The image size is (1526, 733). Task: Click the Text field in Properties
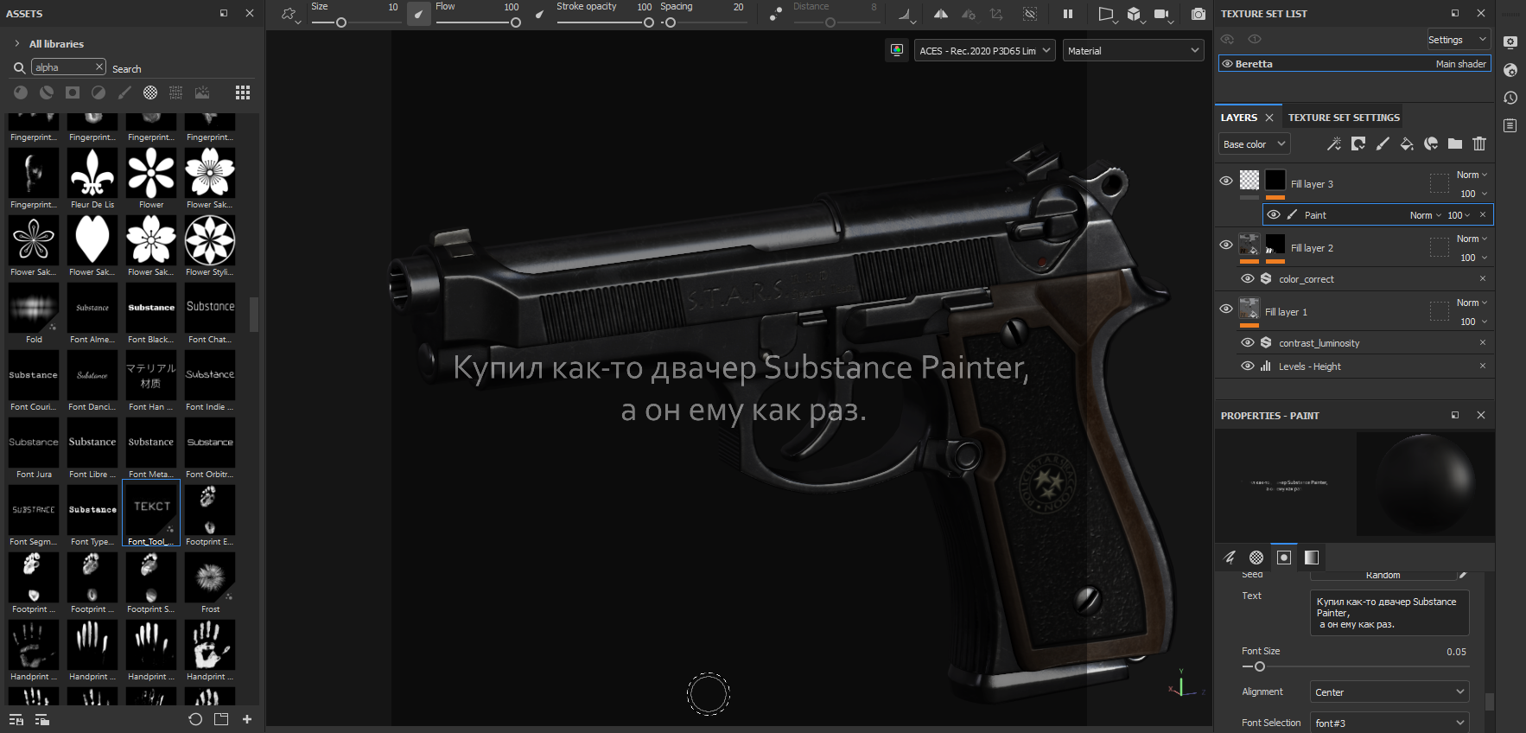coord(1389,613)
